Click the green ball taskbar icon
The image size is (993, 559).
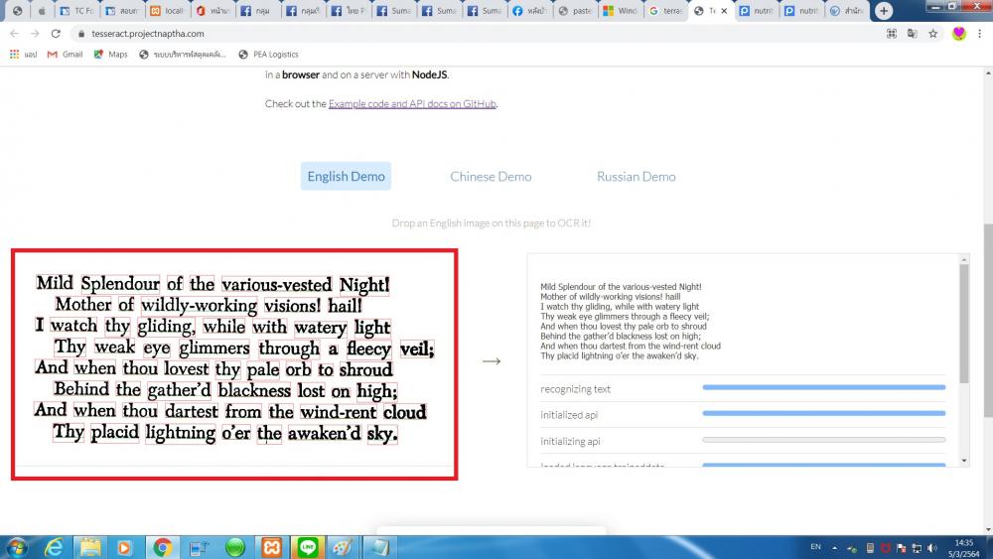point(235,547)
